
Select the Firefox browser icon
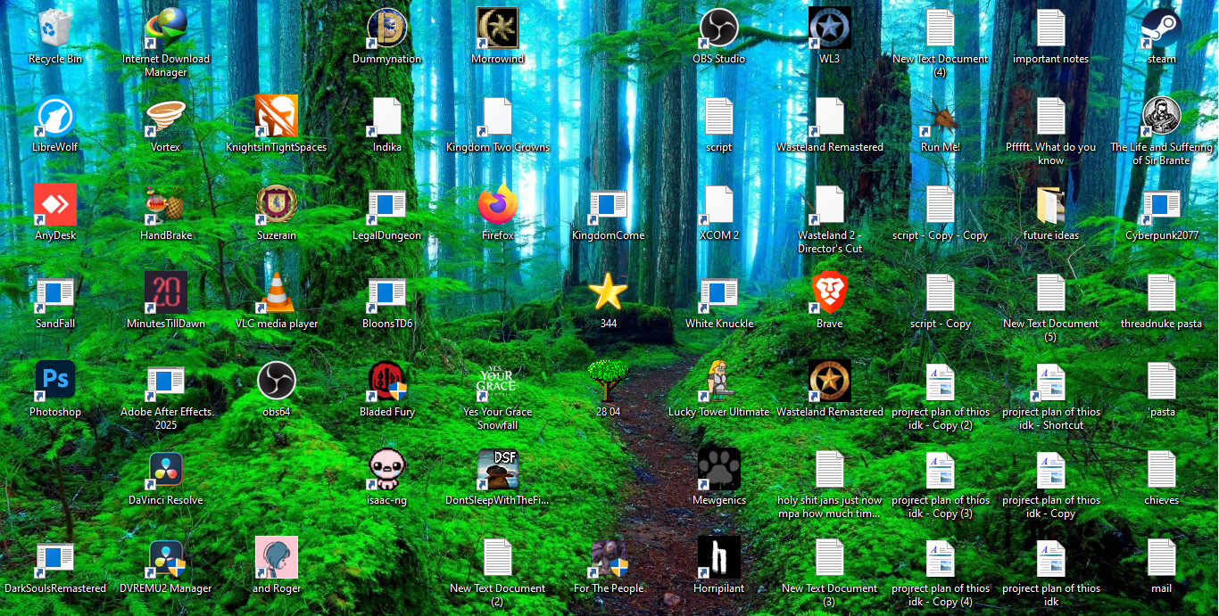coord(498,204)
